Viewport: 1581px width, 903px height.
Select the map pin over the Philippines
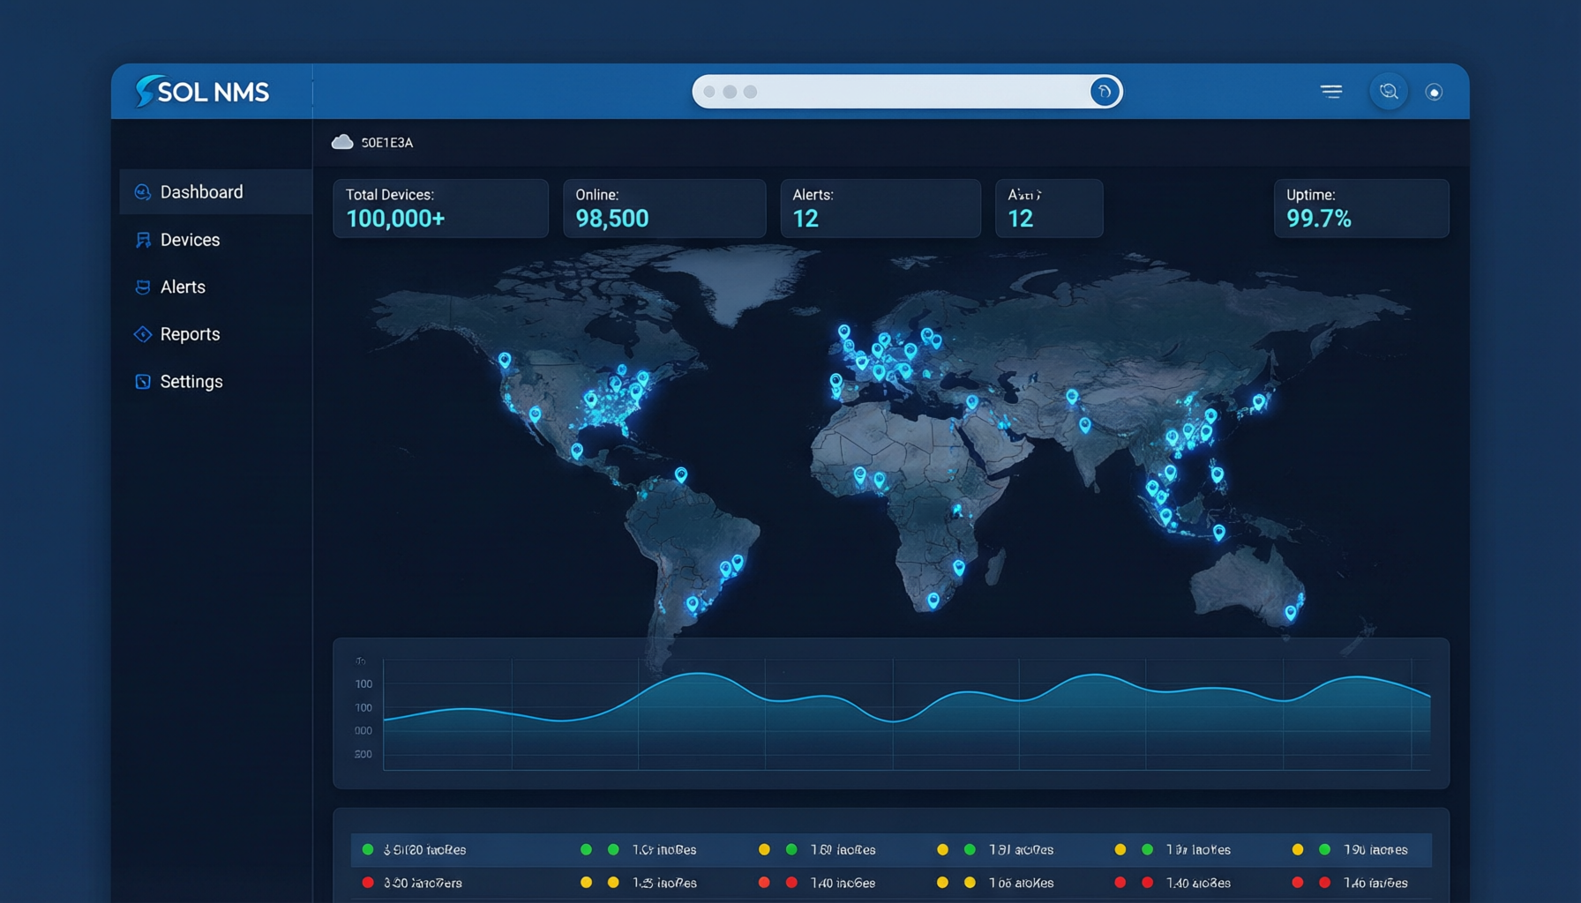point(1218,474)
